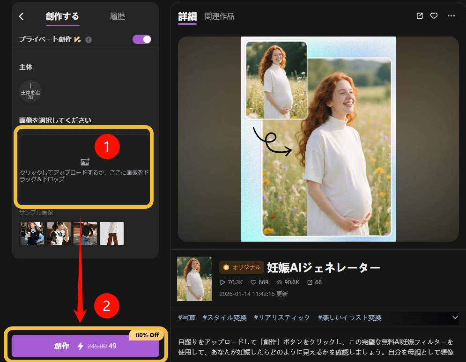Viewport: 466px width, 362px height.
Task: Click the #リアリスティック hashtag link
Action: tap(282, 318)
